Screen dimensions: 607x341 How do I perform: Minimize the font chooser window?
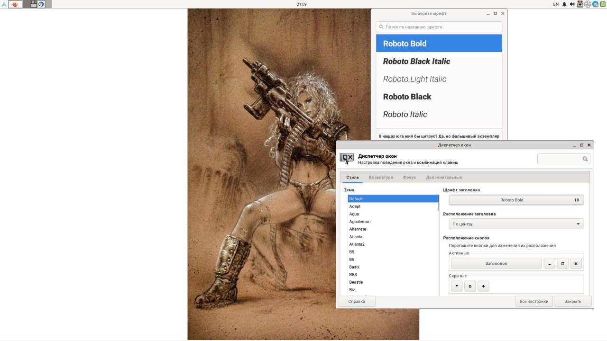click(x=488, y=14)
